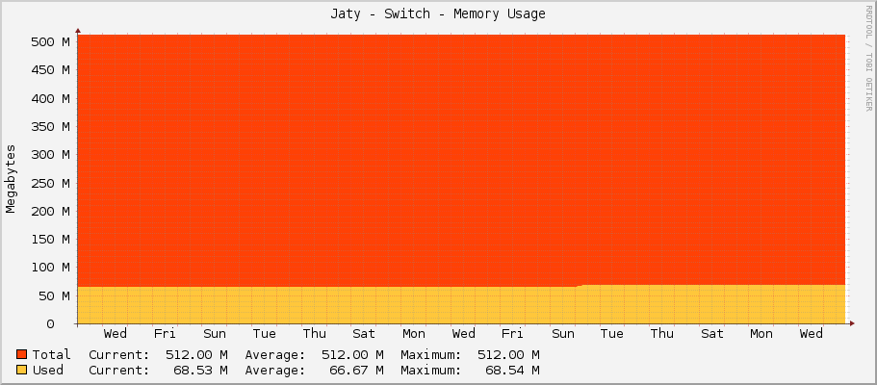Click the '400 M' y-axis tick label
Viewport: 877px width, 385px height.
point(50,98)
